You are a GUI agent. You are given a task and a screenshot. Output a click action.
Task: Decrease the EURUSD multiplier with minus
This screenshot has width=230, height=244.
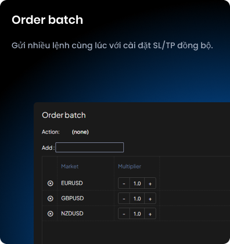tap(124, 183)
